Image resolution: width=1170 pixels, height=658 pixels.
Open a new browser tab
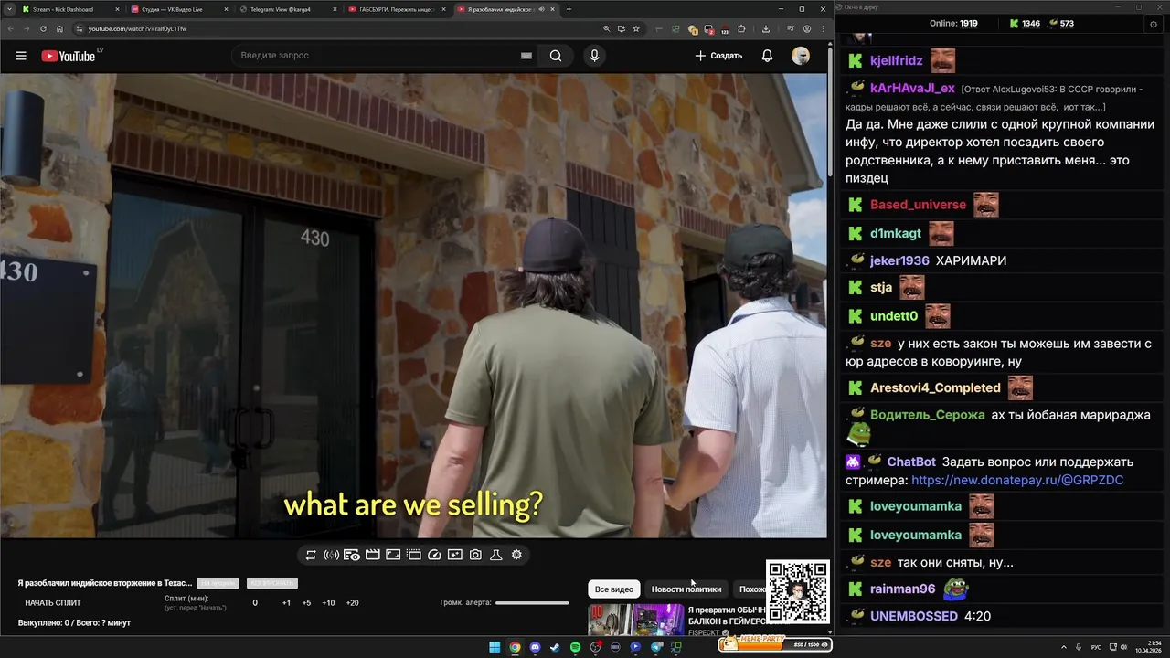[569, 9]
